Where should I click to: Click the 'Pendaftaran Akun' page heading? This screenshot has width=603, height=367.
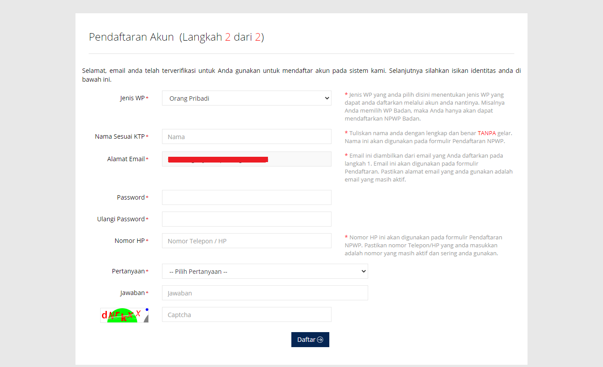(x=176, y=37)
